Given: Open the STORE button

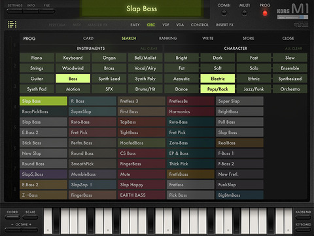Looking at the screenshot, I should (x=248, y=38).
